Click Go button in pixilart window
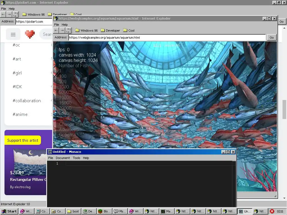 tap(281, 22)
